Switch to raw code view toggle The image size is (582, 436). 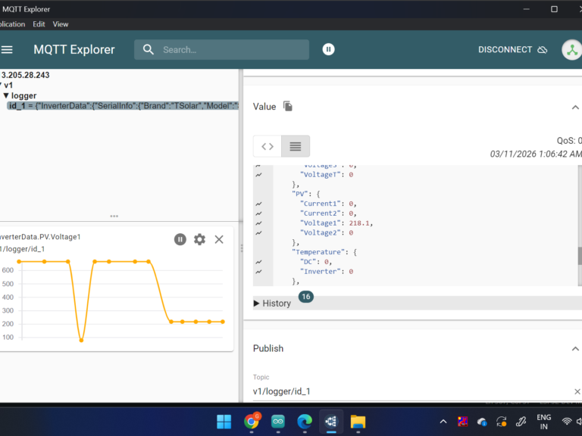[x=268, y=146]
